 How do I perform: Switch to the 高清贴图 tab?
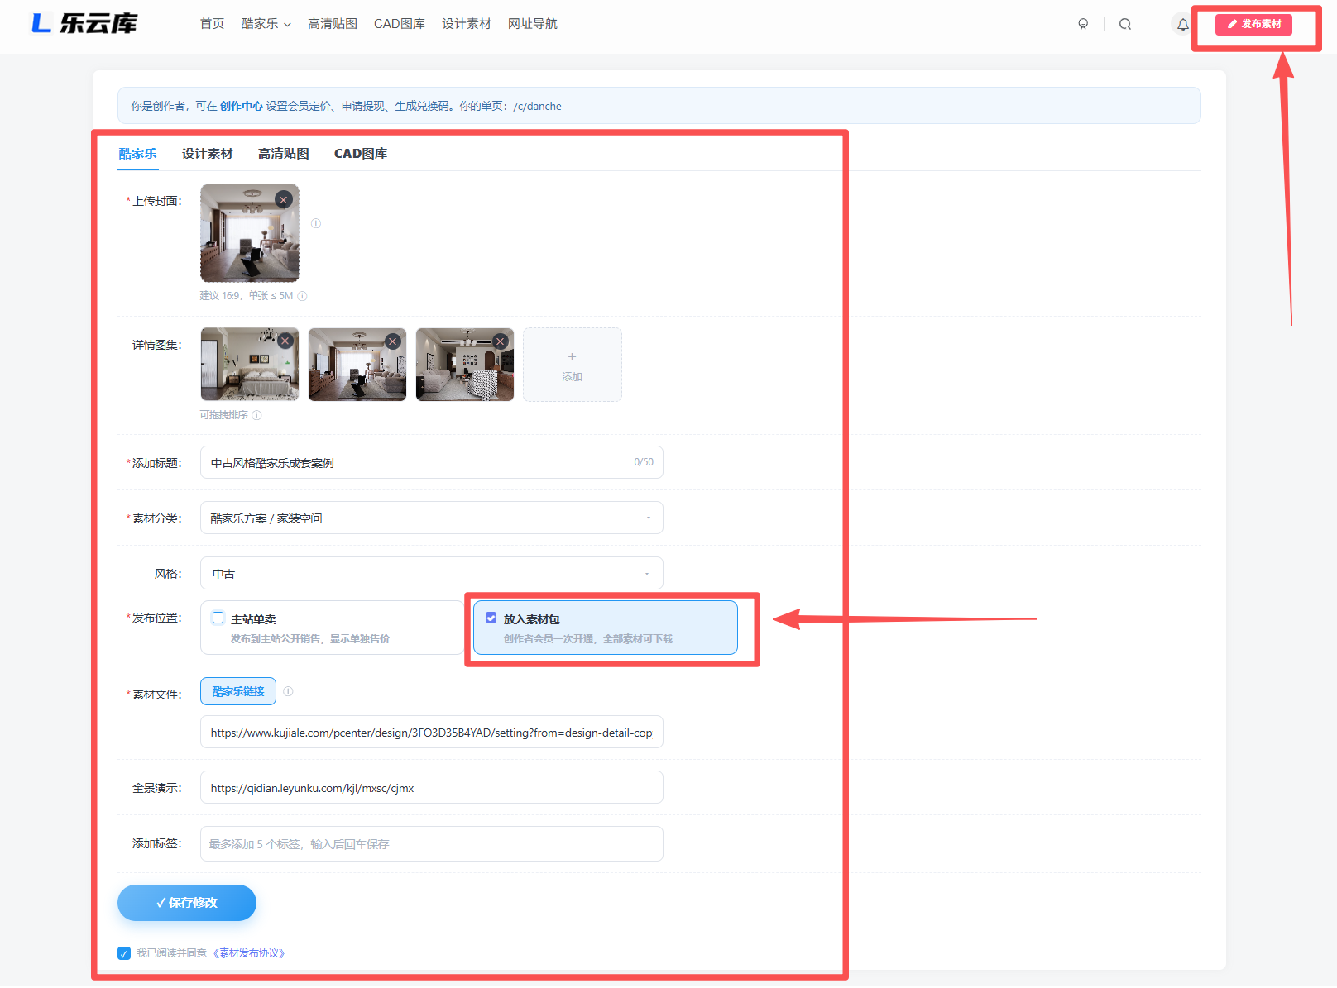284,154
